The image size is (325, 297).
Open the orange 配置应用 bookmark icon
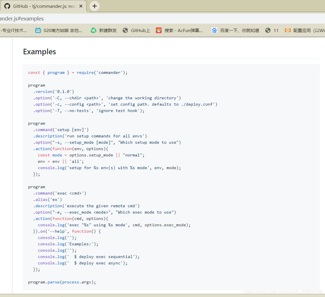287,30
